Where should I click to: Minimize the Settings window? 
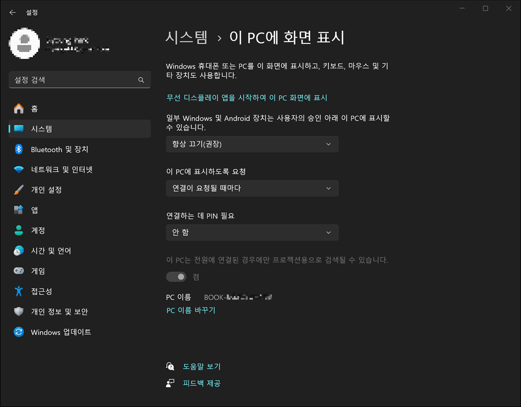462,9
